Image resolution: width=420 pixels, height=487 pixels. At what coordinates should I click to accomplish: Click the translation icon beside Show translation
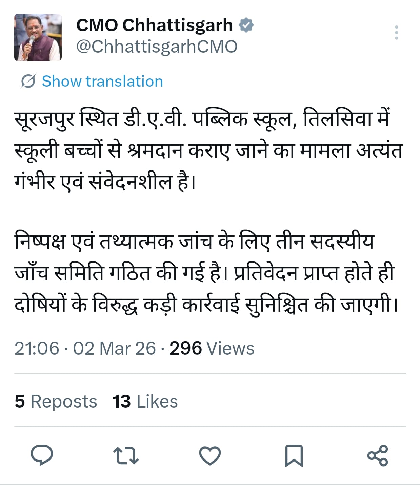click(x=28, y=82)
